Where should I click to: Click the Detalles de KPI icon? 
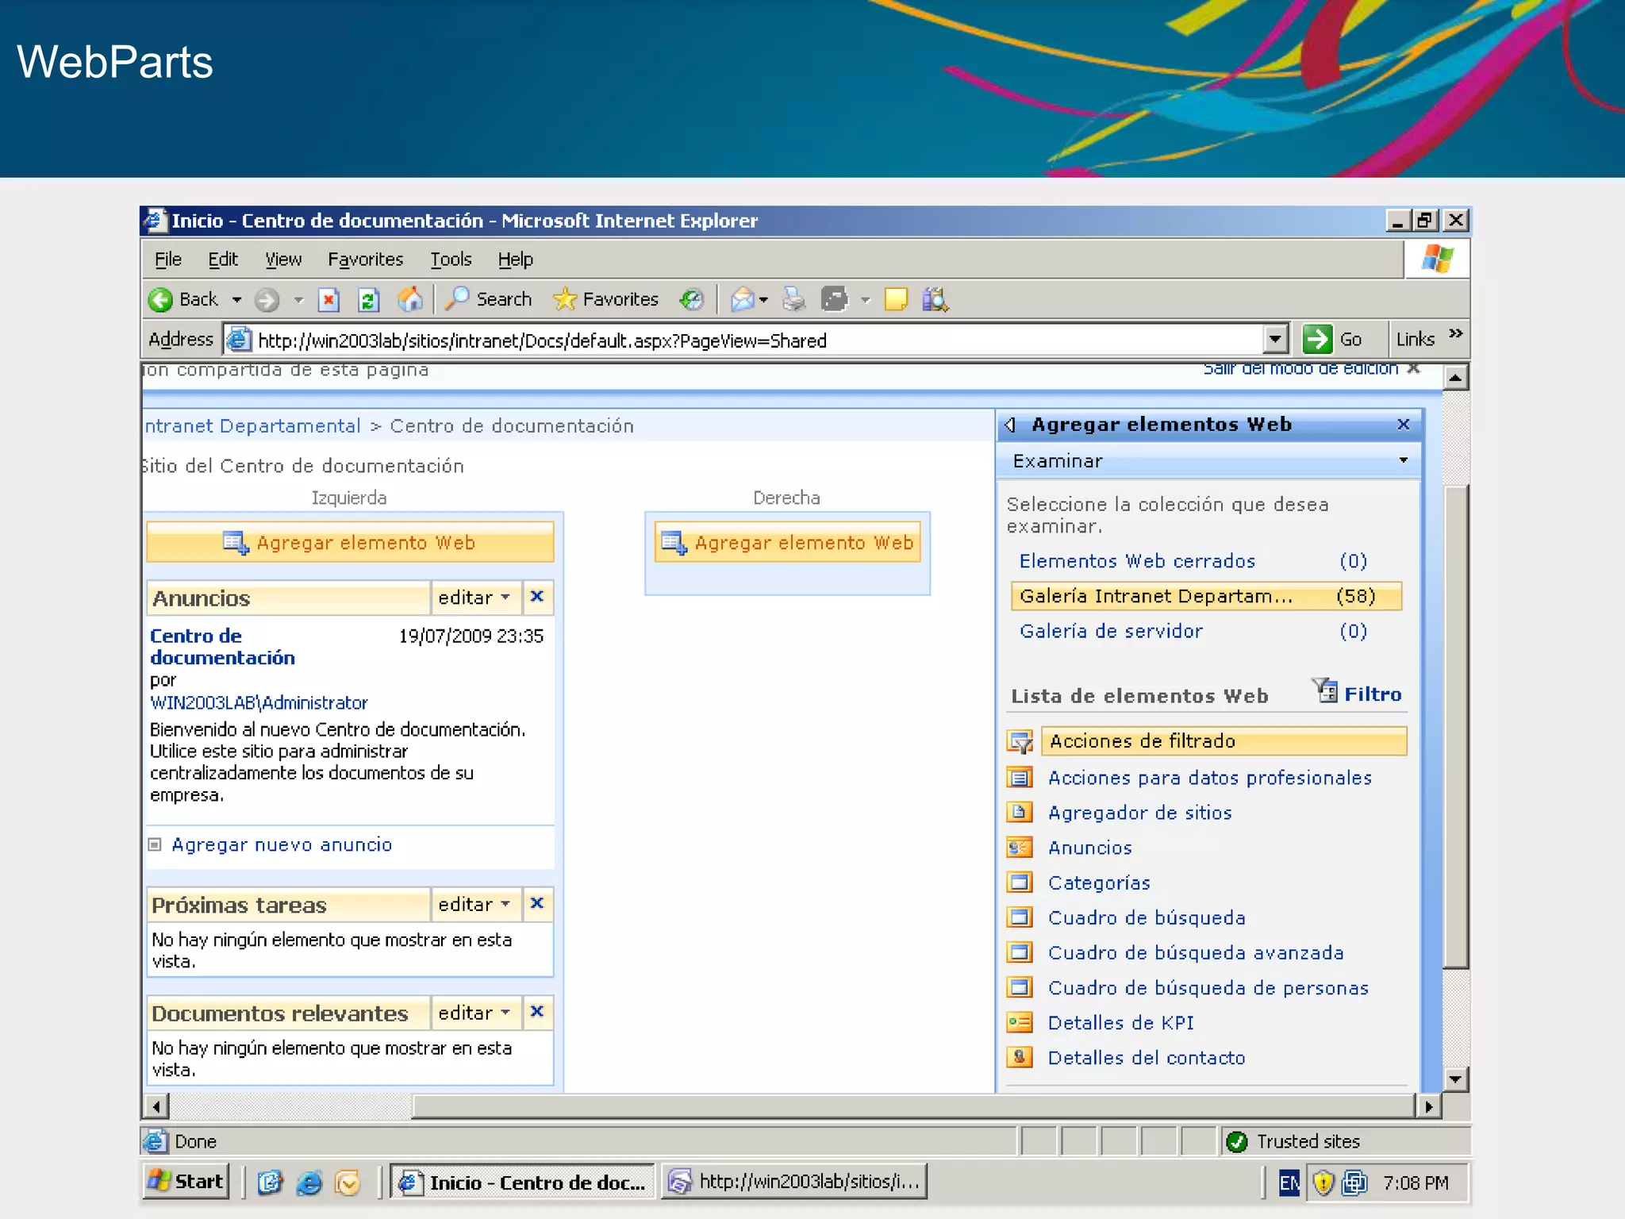tap(1020, 1023)
